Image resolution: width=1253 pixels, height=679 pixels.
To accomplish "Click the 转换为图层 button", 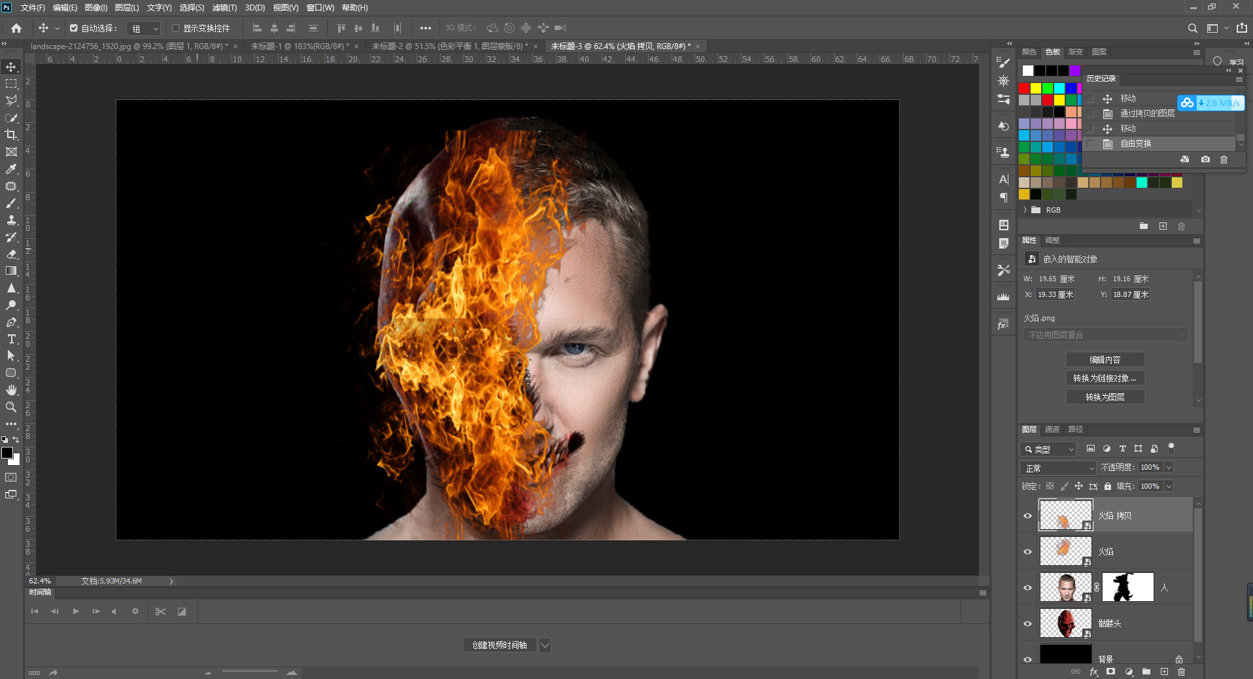I will (1105, 397).
